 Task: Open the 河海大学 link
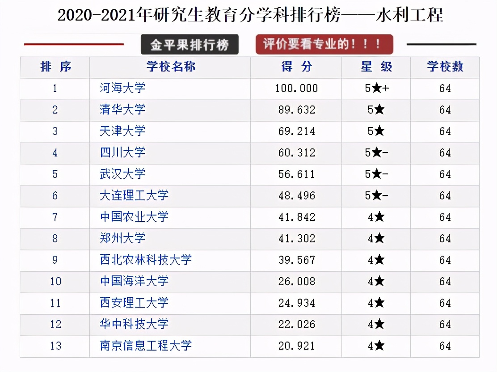(121, 89)
